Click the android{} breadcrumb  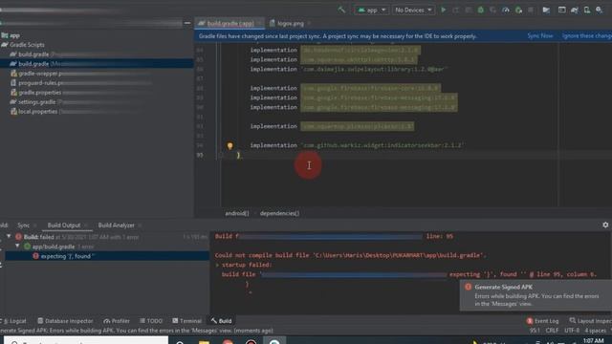pos(236,213)
